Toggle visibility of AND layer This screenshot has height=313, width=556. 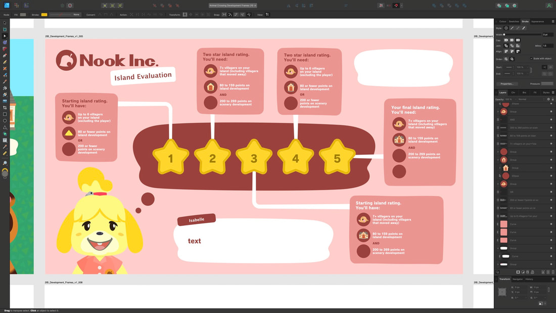tap(551, 120)
